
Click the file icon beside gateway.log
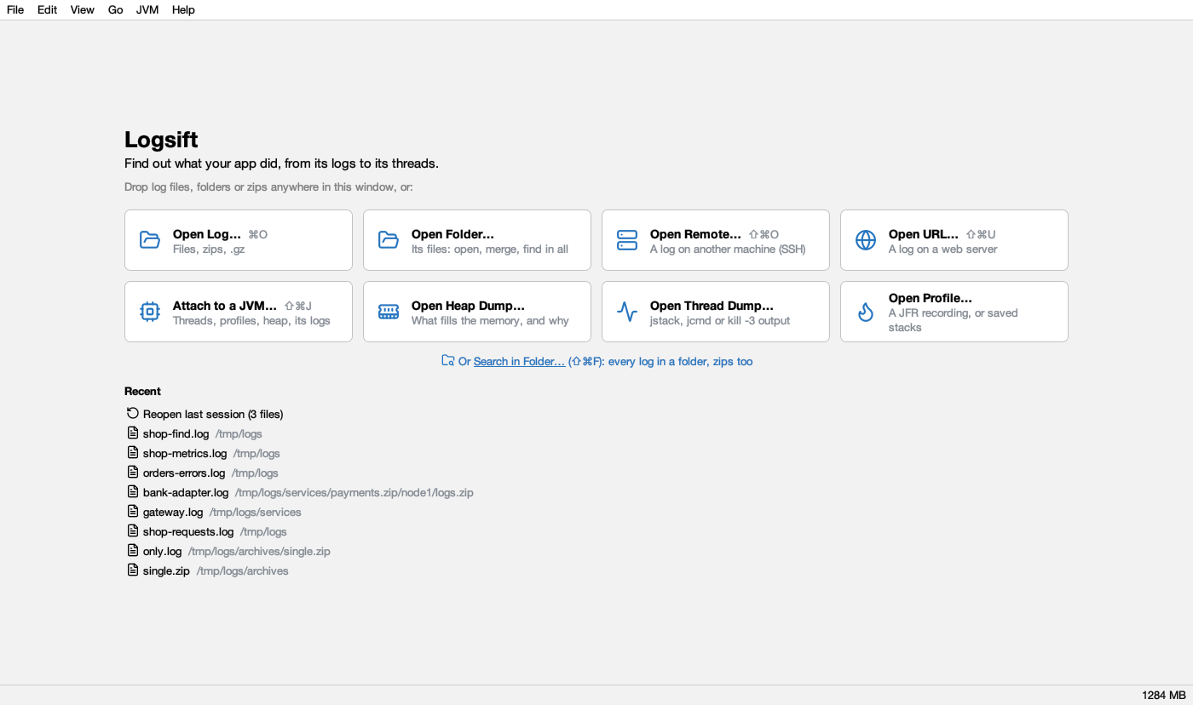point(133,511)
